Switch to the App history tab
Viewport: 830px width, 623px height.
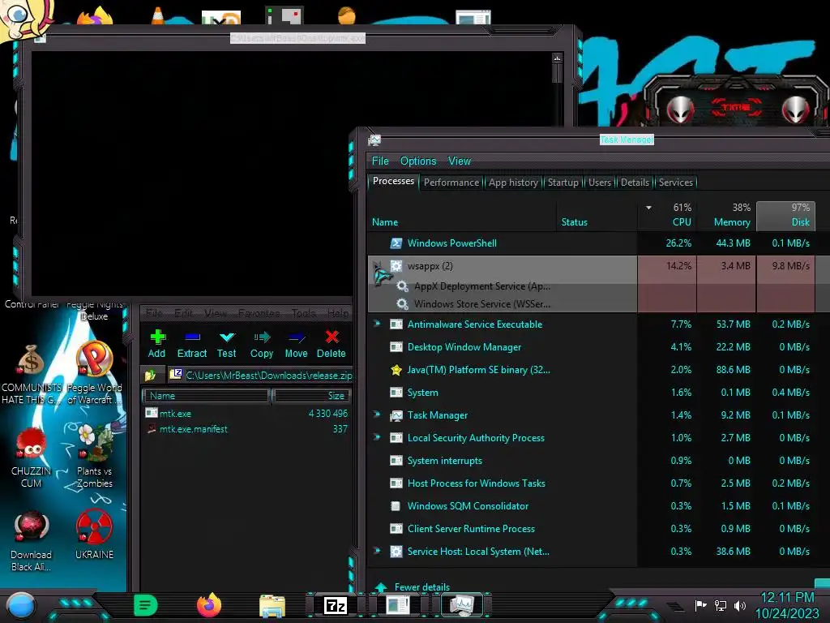click(513, 183)
